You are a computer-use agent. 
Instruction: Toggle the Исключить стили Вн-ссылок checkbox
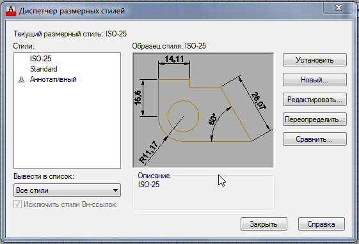(18, 204)
